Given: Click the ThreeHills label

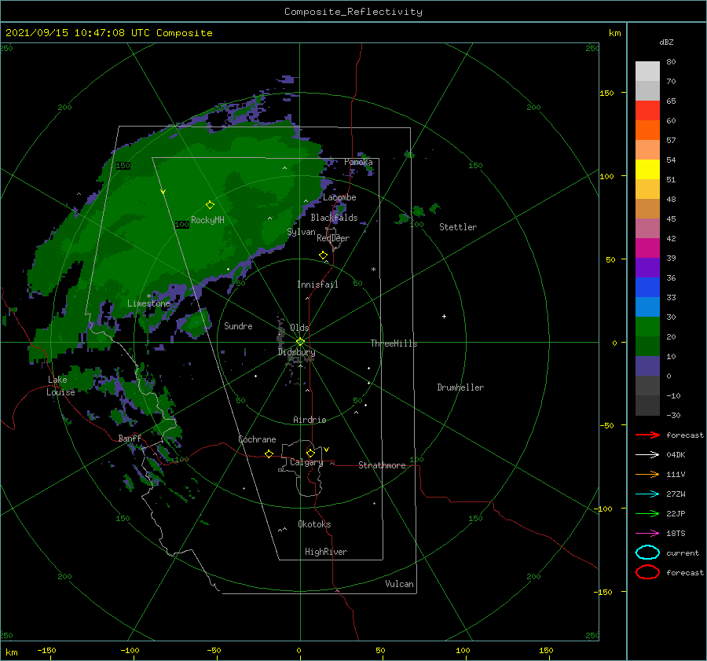Looking at the screenshot, I should [x=394, y=343].
